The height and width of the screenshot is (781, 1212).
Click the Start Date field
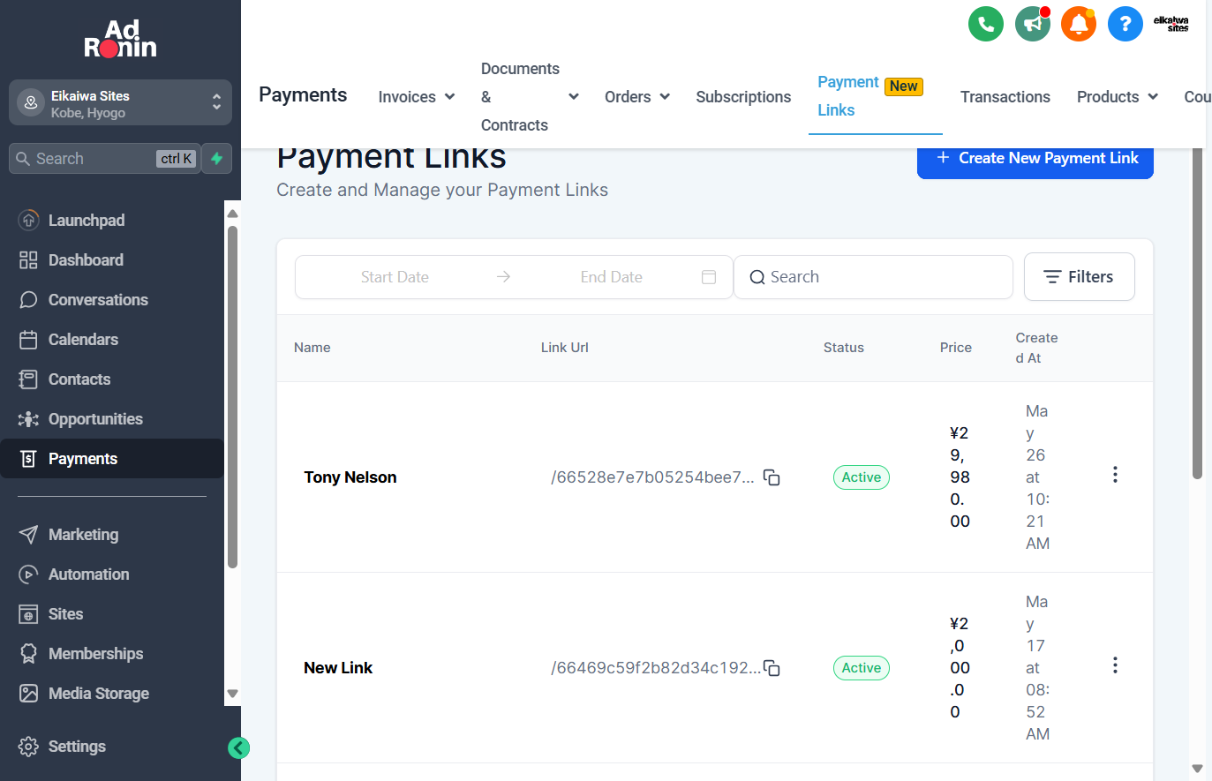click(x=395, y=277)
